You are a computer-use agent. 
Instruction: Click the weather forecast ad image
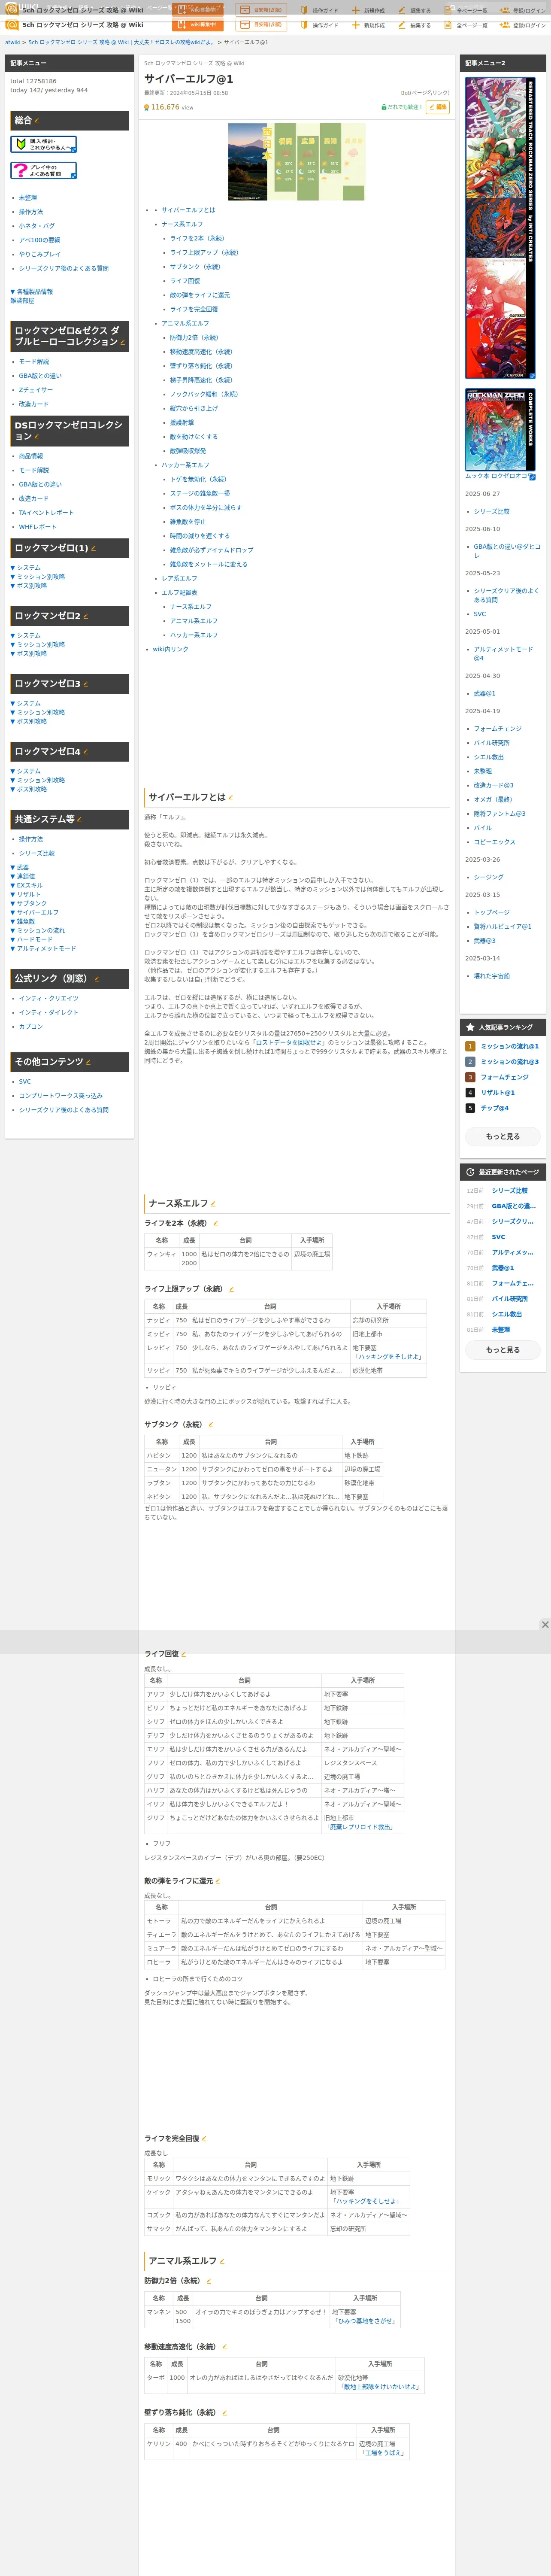point(296,161)
